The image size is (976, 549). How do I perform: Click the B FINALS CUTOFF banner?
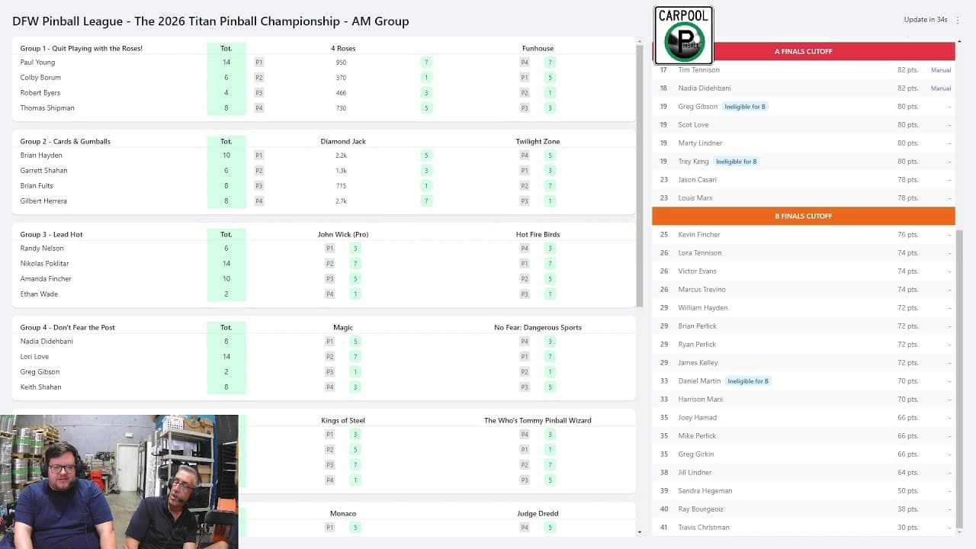click(803, 216)
